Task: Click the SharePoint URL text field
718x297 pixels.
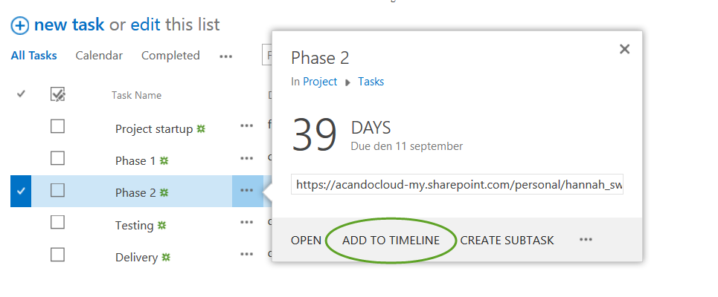Action: (x=458, y=185)
